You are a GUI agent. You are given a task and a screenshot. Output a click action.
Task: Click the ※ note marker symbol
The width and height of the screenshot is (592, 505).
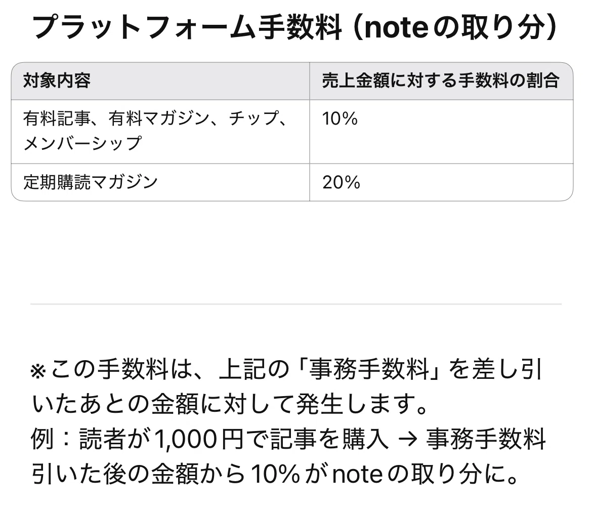pyautogui.click(x=38, y=371)
